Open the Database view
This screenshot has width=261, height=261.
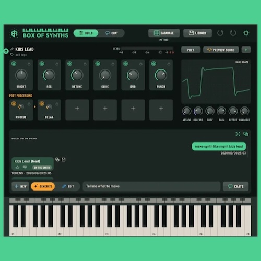tap(164, 33)
